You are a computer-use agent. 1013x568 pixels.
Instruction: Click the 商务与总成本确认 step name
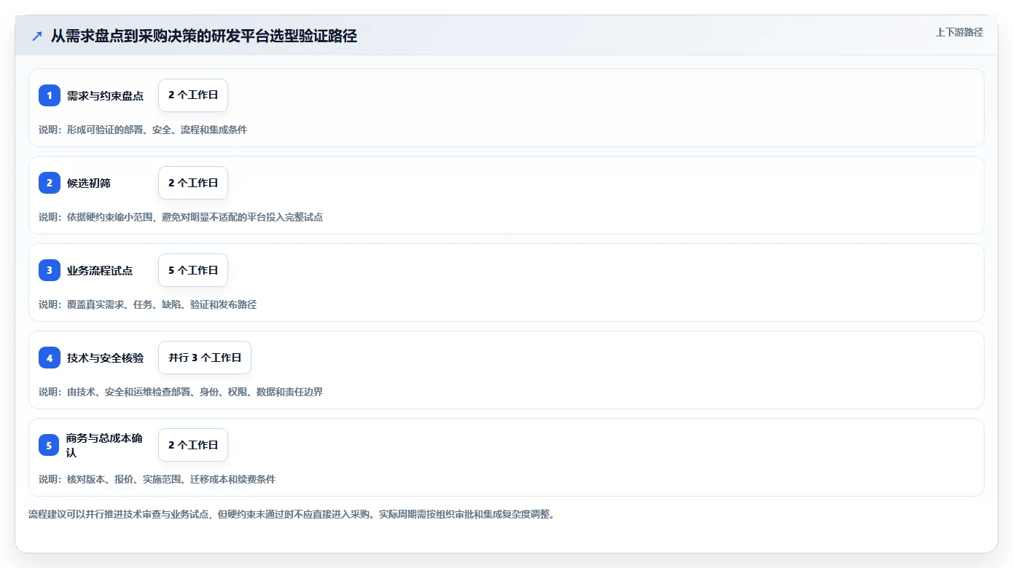click(105, 445)
